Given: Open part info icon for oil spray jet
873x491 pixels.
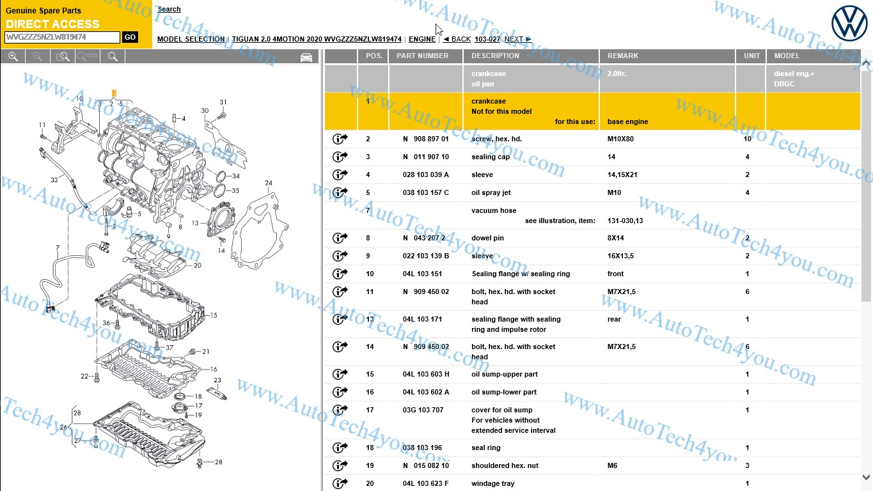Looking at the screenshot, I should coord(340,192).
